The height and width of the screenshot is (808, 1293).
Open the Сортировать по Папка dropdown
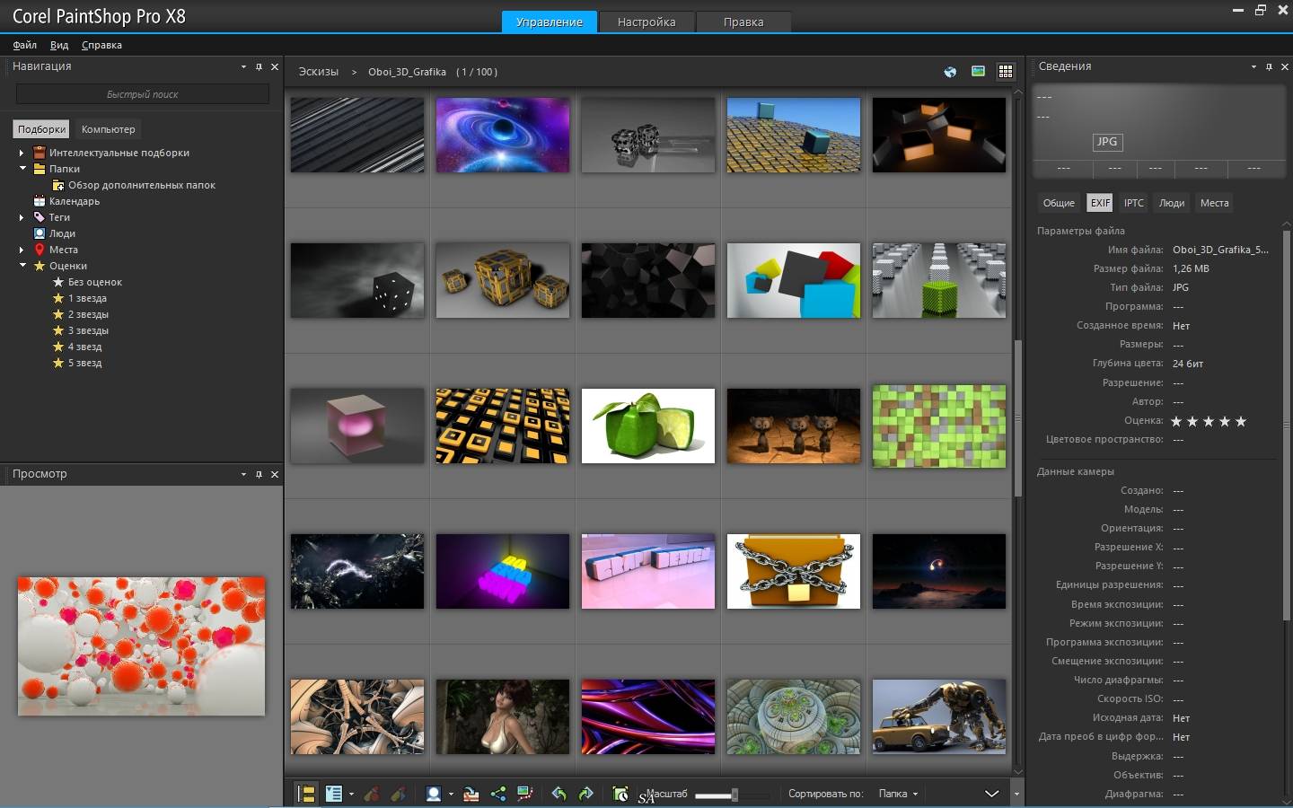click(898, 794)
